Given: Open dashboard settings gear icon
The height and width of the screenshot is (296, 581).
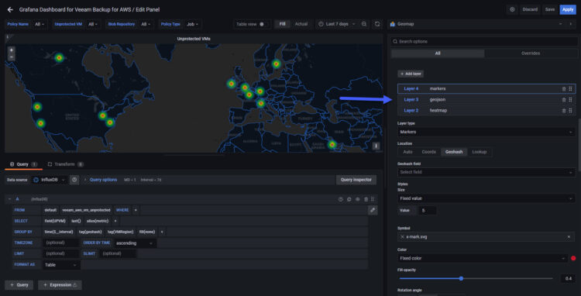Looking at the screenshot, I should (x=513, y=9).
